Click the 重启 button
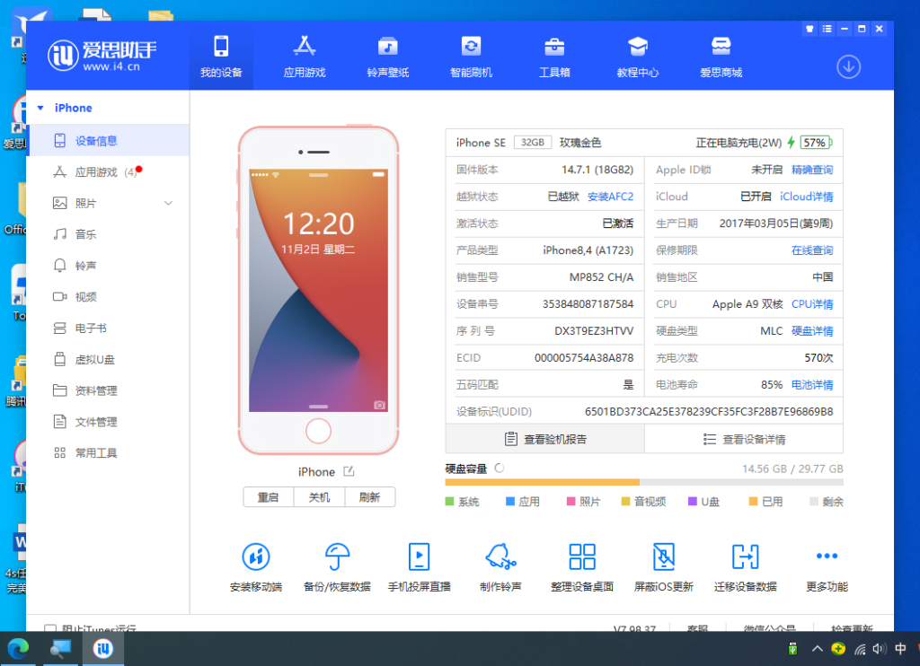This screenshot has width=920, height=666. click(x=268, y=497)
